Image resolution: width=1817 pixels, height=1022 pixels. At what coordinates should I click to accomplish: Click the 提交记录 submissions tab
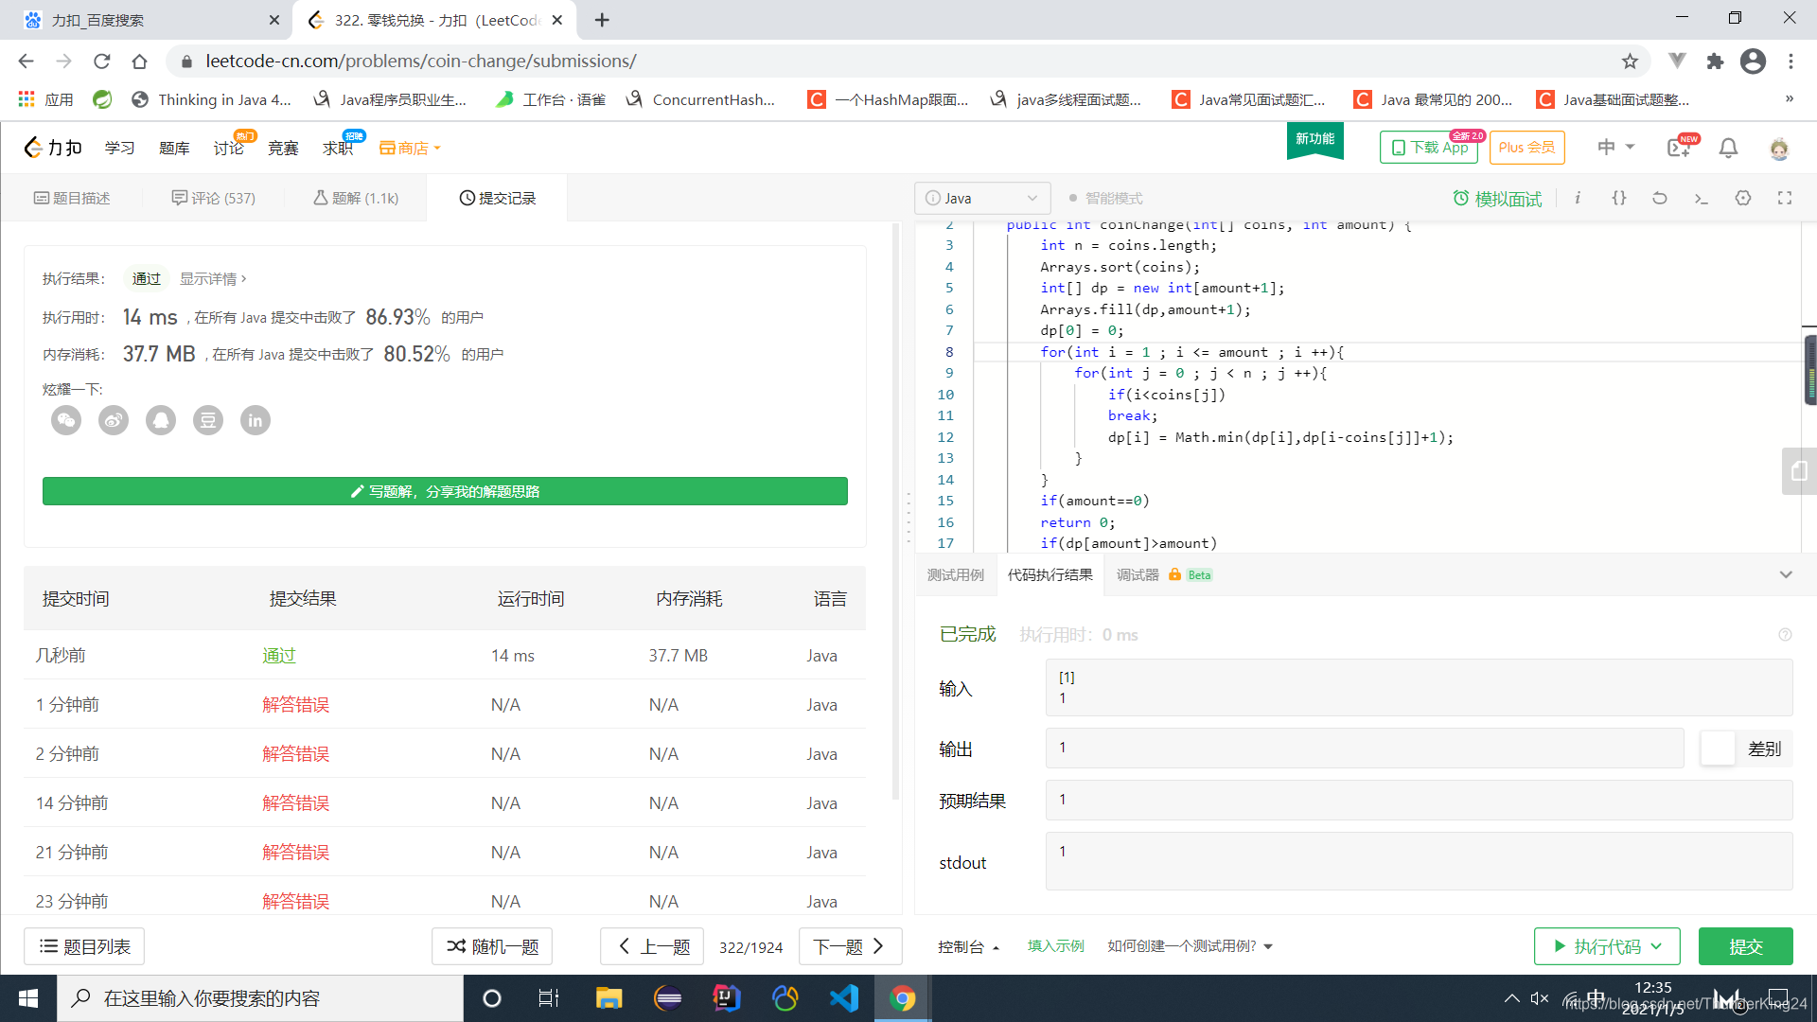[499, 197]
